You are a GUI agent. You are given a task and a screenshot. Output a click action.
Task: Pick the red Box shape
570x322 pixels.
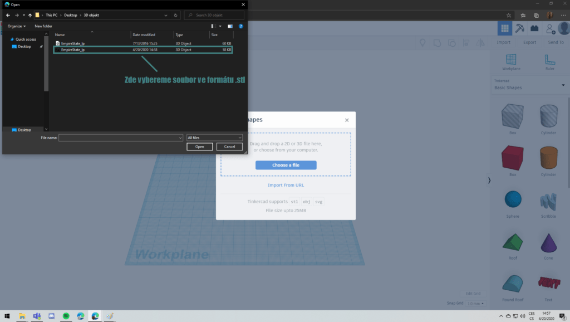tap(512, 158)
